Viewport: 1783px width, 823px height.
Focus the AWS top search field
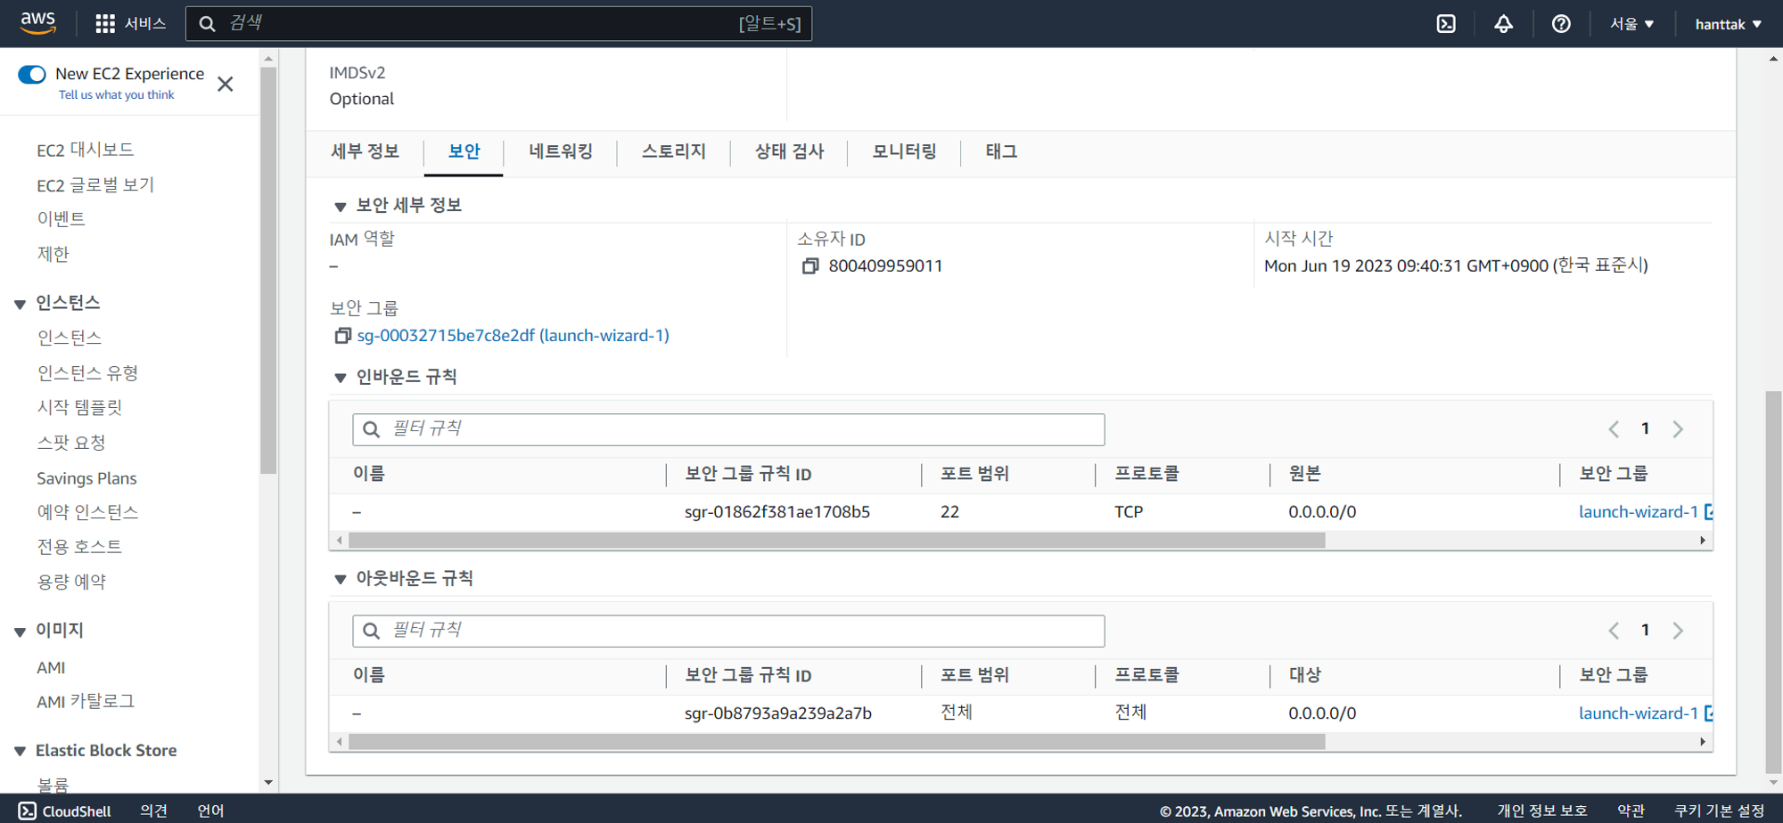click(498, 24)
